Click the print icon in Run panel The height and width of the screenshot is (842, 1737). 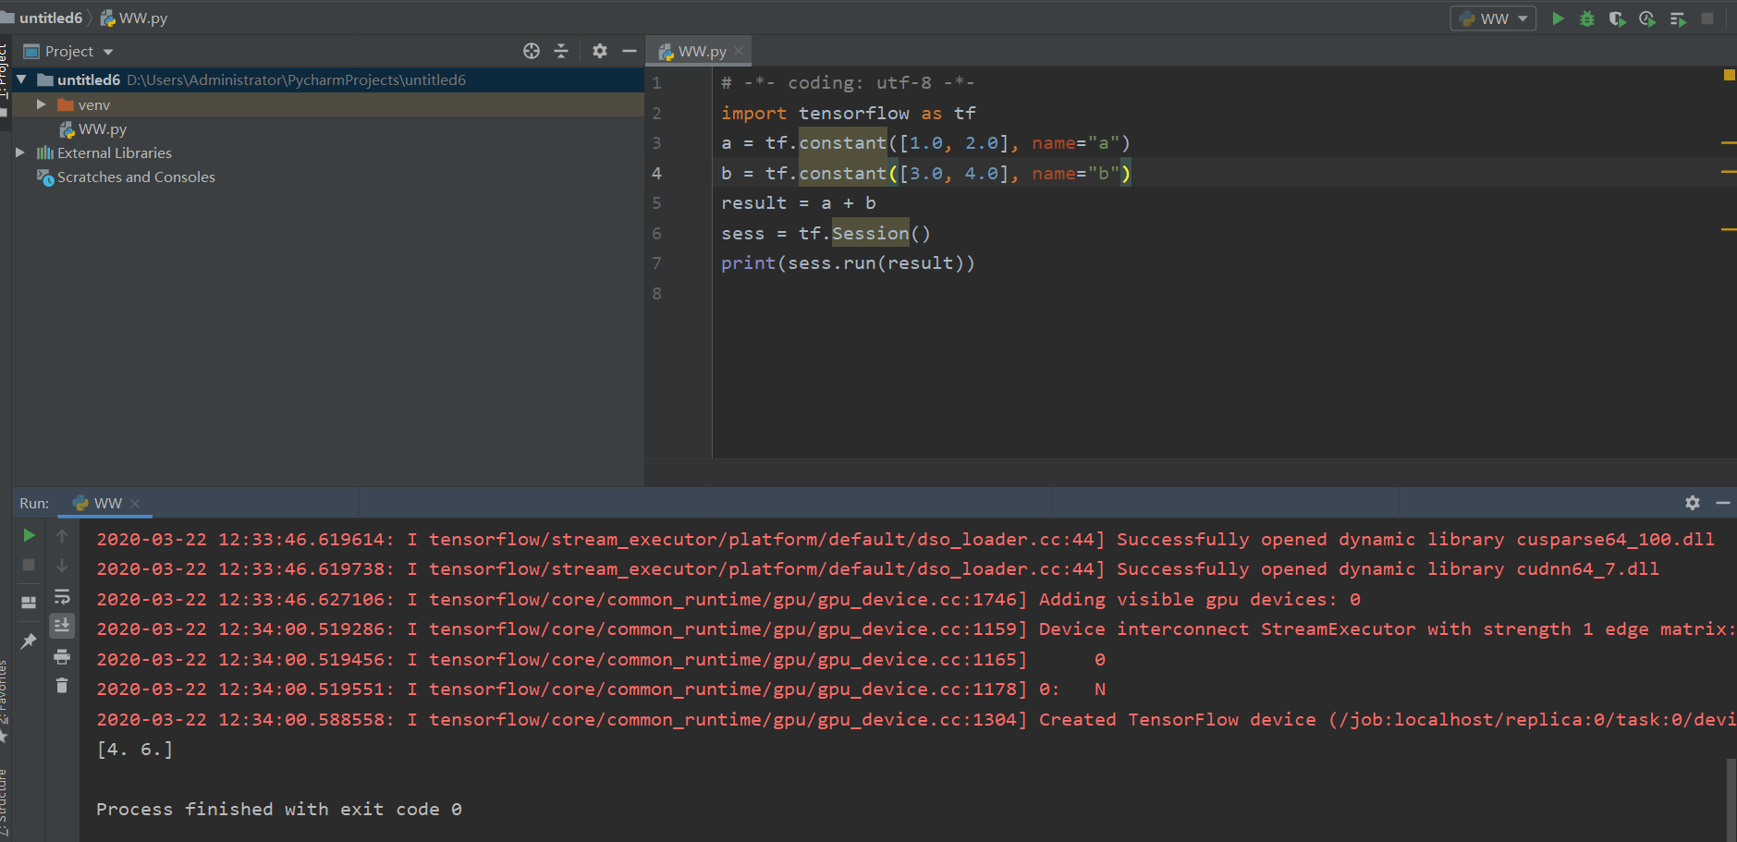coord(62,656)
